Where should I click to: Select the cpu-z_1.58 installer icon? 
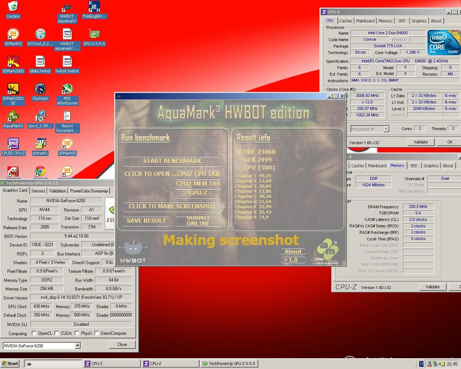[40, 119]
